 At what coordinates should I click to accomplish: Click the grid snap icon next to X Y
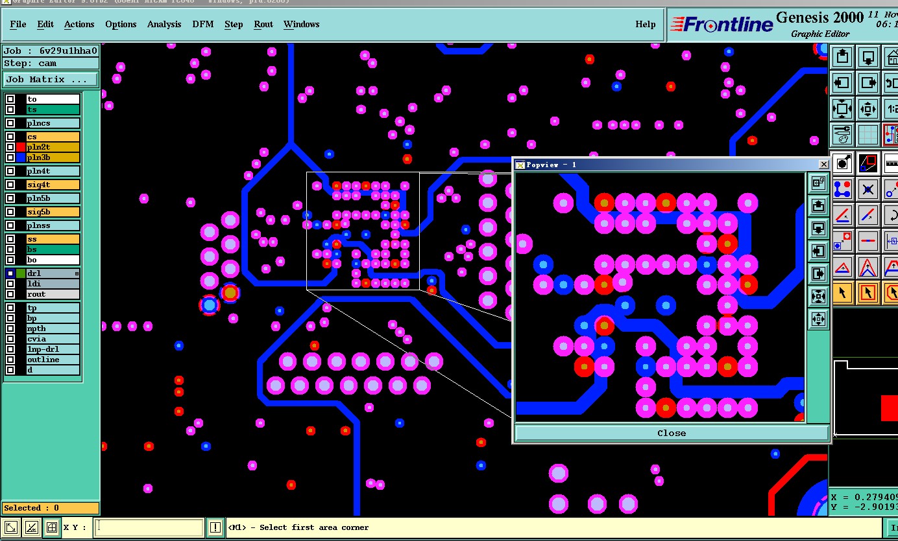[52, 528]
